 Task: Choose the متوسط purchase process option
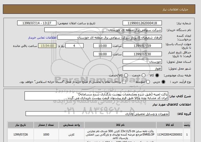pos(148,82)
